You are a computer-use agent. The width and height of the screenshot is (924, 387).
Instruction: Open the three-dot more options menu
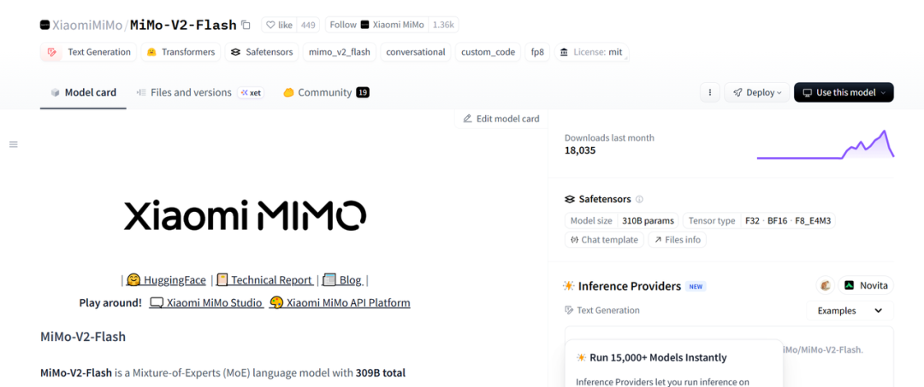[x=709, y=92]
